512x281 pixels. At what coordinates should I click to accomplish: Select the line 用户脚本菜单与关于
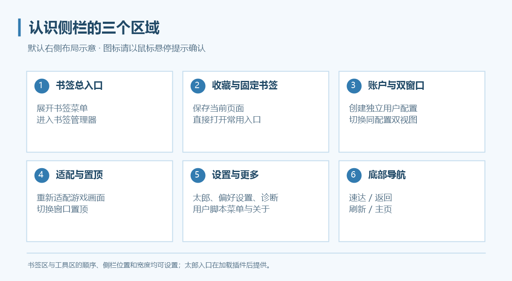coord(231,209)
